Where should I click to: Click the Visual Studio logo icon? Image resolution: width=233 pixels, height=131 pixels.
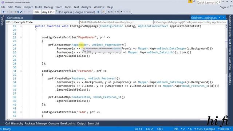[x=2, y=2]
